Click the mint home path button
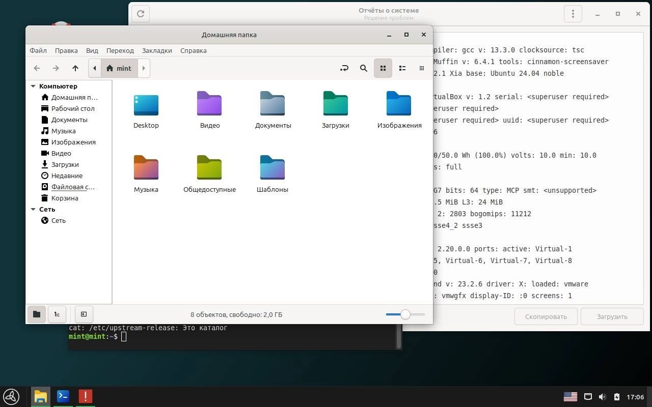This screenshot has width=652, height=407. click(119, 68)
